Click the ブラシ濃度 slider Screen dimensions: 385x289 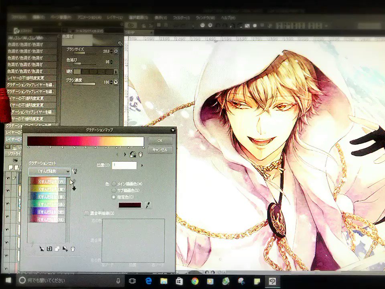coord(85,84)
